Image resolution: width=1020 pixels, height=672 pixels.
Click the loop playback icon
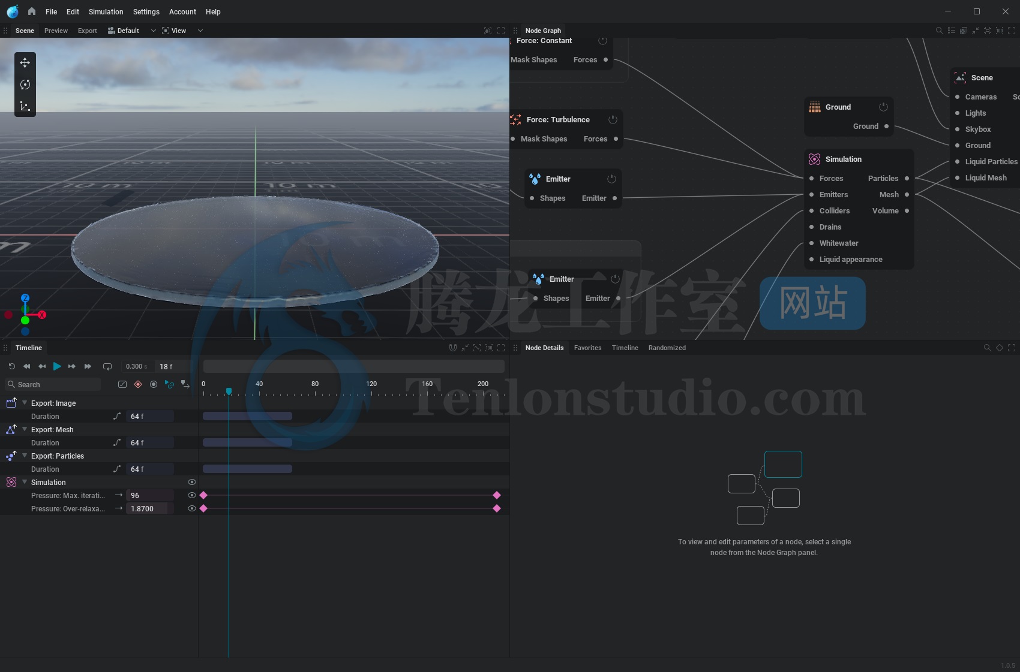(107, 366)
